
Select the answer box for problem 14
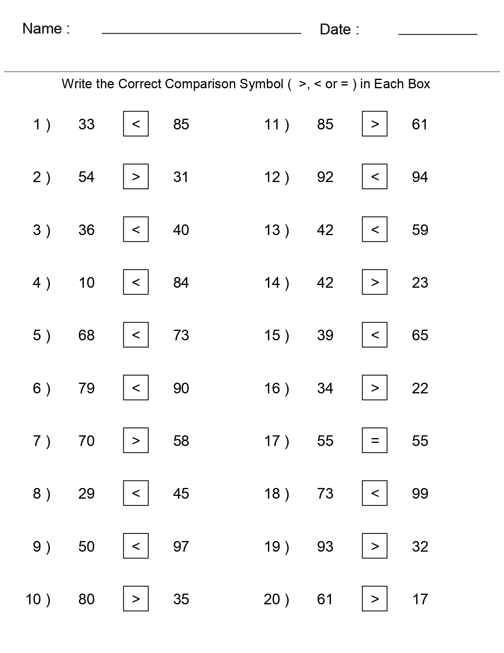point(374,282)
